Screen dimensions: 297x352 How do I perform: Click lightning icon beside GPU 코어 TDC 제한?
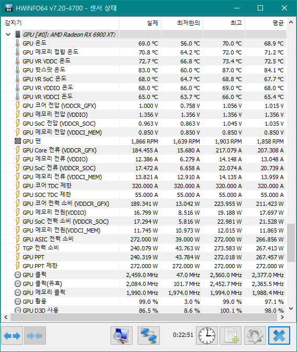point(17,185)
